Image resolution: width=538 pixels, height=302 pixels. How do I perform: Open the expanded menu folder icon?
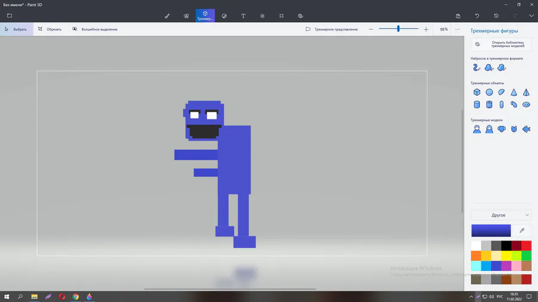[10, 16]
